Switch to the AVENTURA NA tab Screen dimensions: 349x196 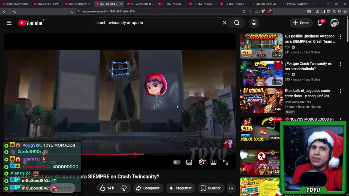(78, 4)
